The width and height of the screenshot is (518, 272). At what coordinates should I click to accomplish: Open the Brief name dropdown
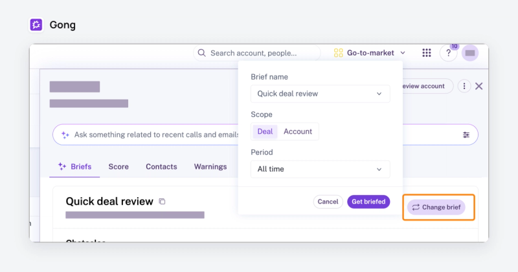coord(320,94)
